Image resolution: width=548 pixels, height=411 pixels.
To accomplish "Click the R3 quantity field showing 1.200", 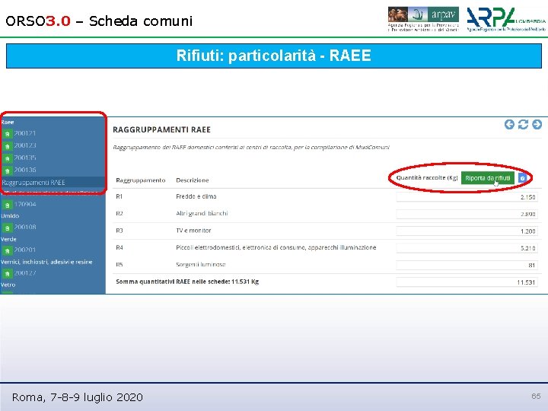I will click(467, 231).
